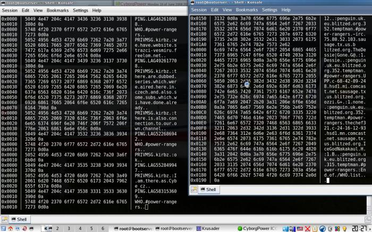372x232 pixels.
Task: Click text here.are.dubbed. in left terminal
Action: pos(156,76)
